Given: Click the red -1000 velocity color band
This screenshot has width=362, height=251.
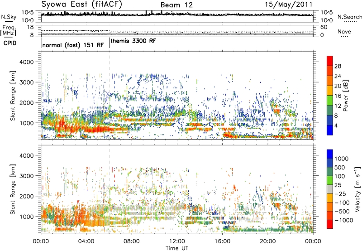Looking at the screenshot, I should [x=330, y=224].
